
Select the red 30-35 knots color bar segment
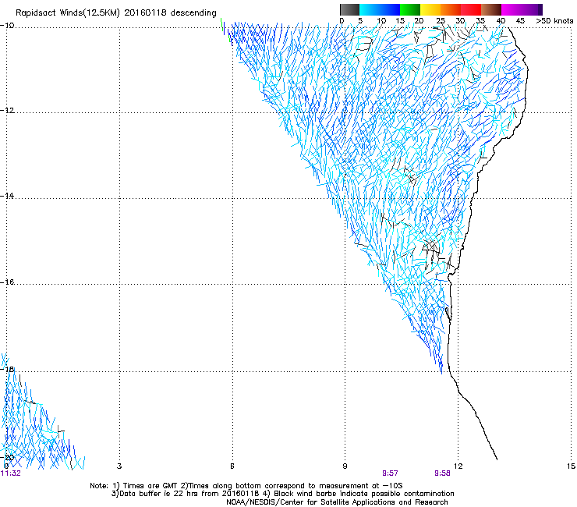coord(471,9)
